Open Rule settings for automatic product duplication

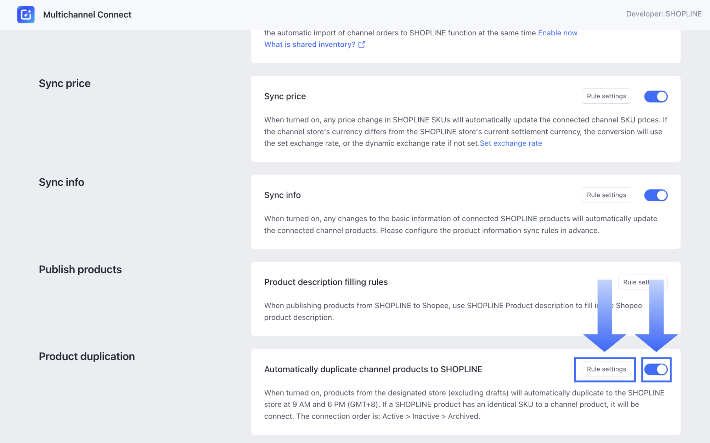click(x=606, y=369)
